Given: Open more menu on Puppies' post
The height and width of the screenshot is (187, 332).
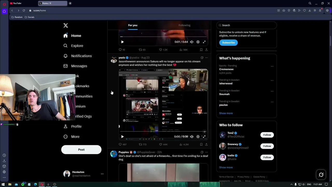Looking at the screenshot, I should (x=206, y=152).
